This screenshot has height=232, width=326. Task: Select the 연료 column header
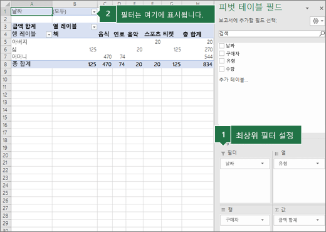[x=119, y=34]
